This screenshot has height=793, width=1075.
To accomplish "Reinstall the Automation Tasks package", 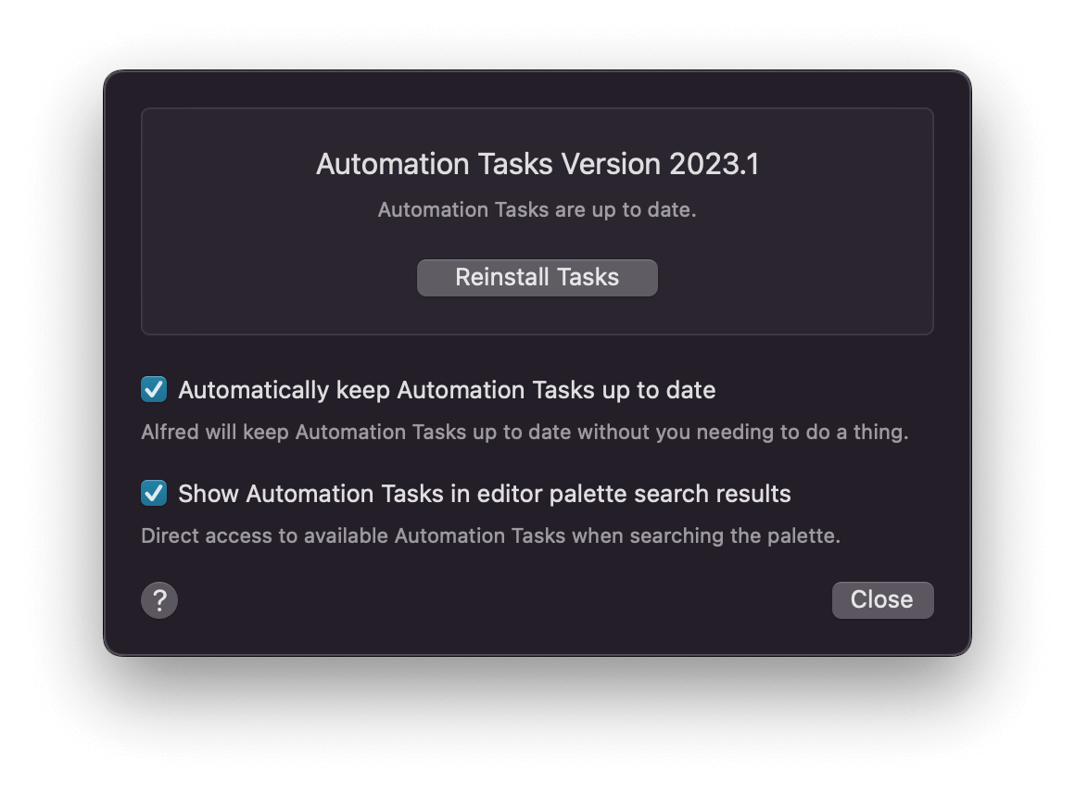I will point(537,277).
